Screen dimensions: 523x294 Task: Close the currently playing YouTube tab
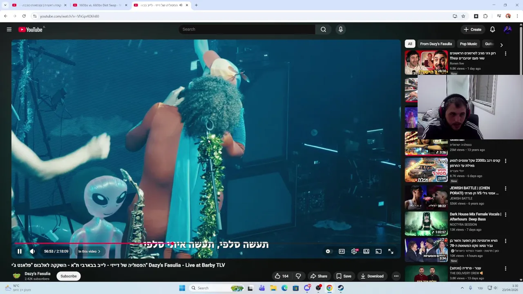point(187,5)
